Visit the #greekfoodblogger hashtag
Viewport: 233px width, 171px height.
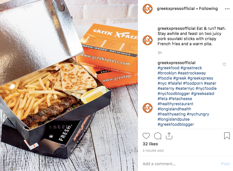pyautogui.click(x=176, y=124)
